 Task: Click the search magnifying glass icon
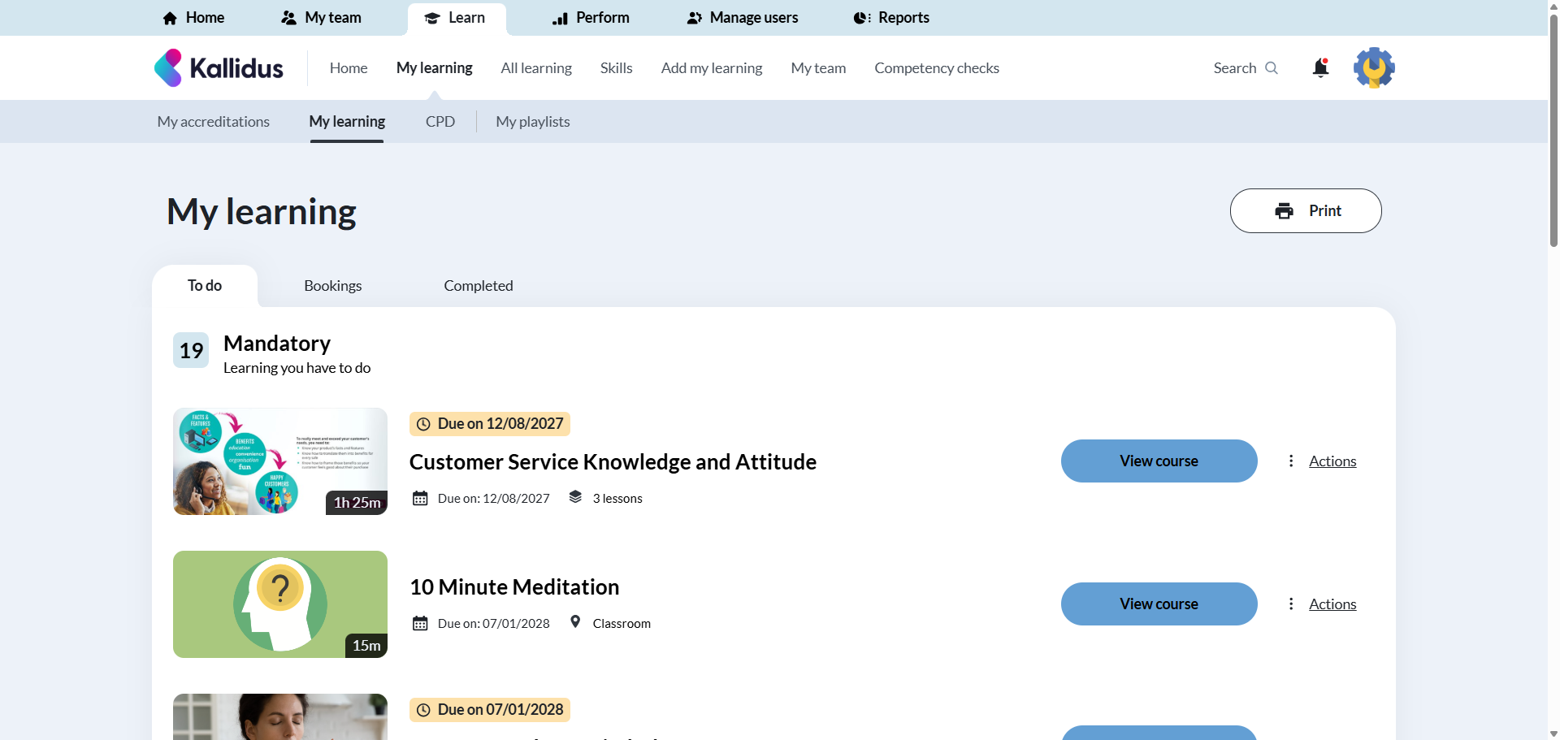(1272, 68)
